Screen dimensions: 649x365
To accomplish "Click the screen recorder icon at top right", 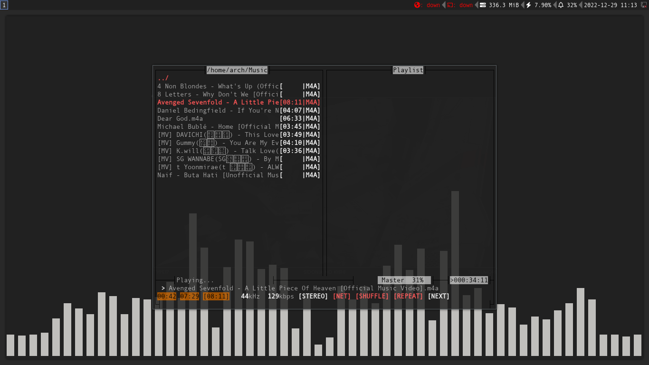I will pyautogui.click(x=645, y=5).
